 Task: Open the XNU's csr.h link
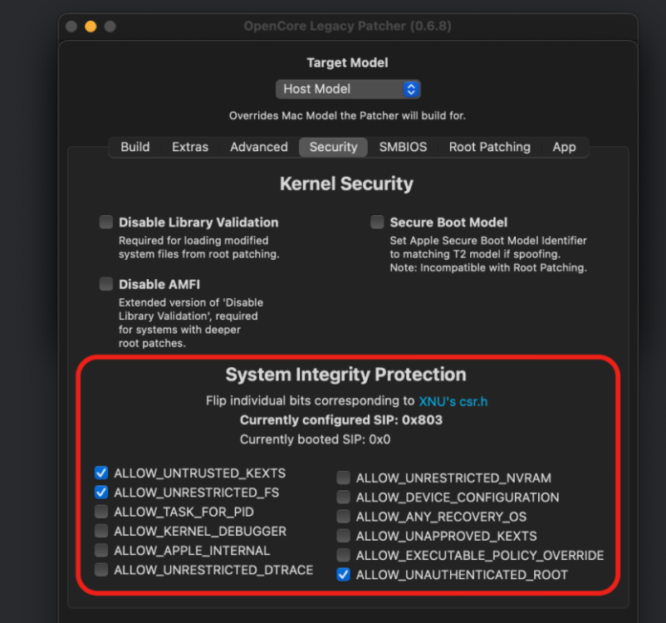coord(453,401)
